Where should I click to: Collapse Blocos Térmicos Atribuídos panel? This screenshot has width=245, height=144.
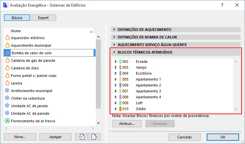pos(114,52)
